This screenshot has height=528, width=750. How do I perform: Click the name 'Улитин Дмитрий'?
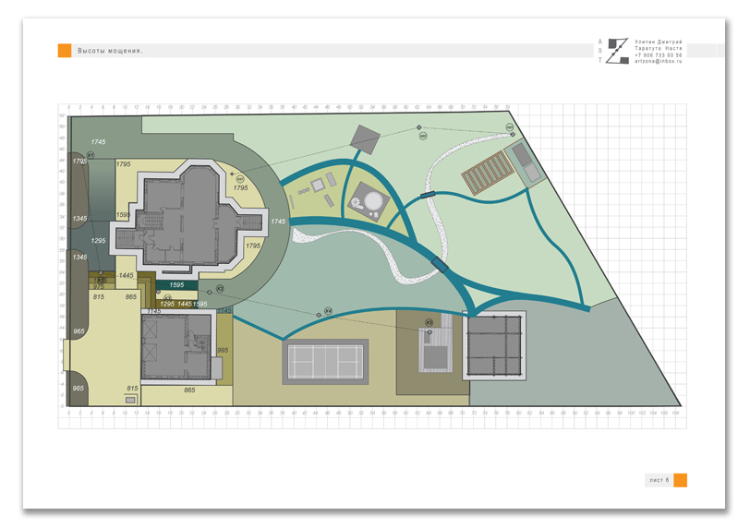(659, 42)
